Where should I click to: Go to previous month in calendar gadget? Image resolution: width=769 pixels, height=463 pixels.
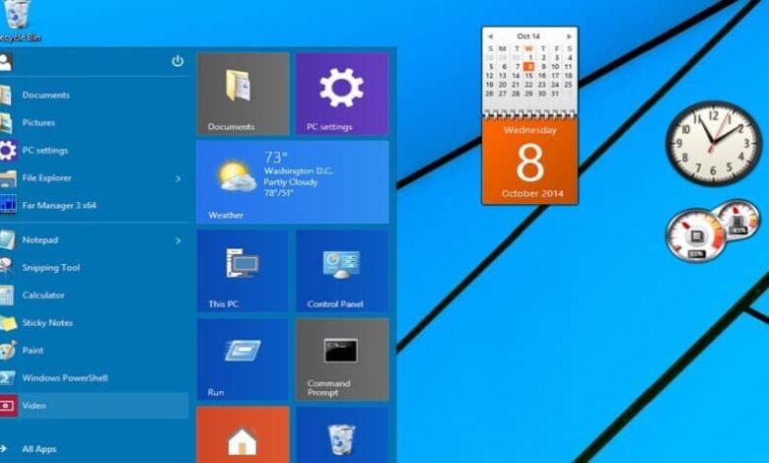(x=490, y=36)
